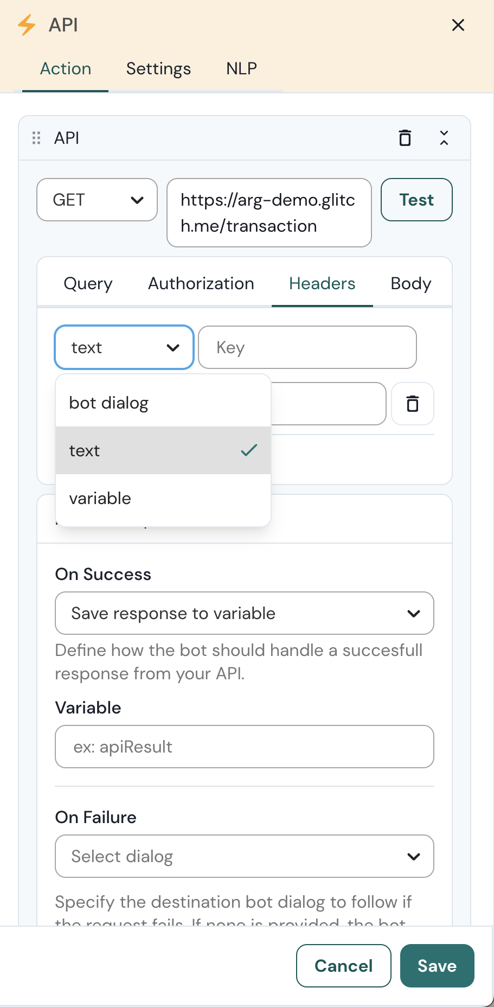
Task: Collapse the API block with the chevron icon
Action: click(x=444, y=138)
